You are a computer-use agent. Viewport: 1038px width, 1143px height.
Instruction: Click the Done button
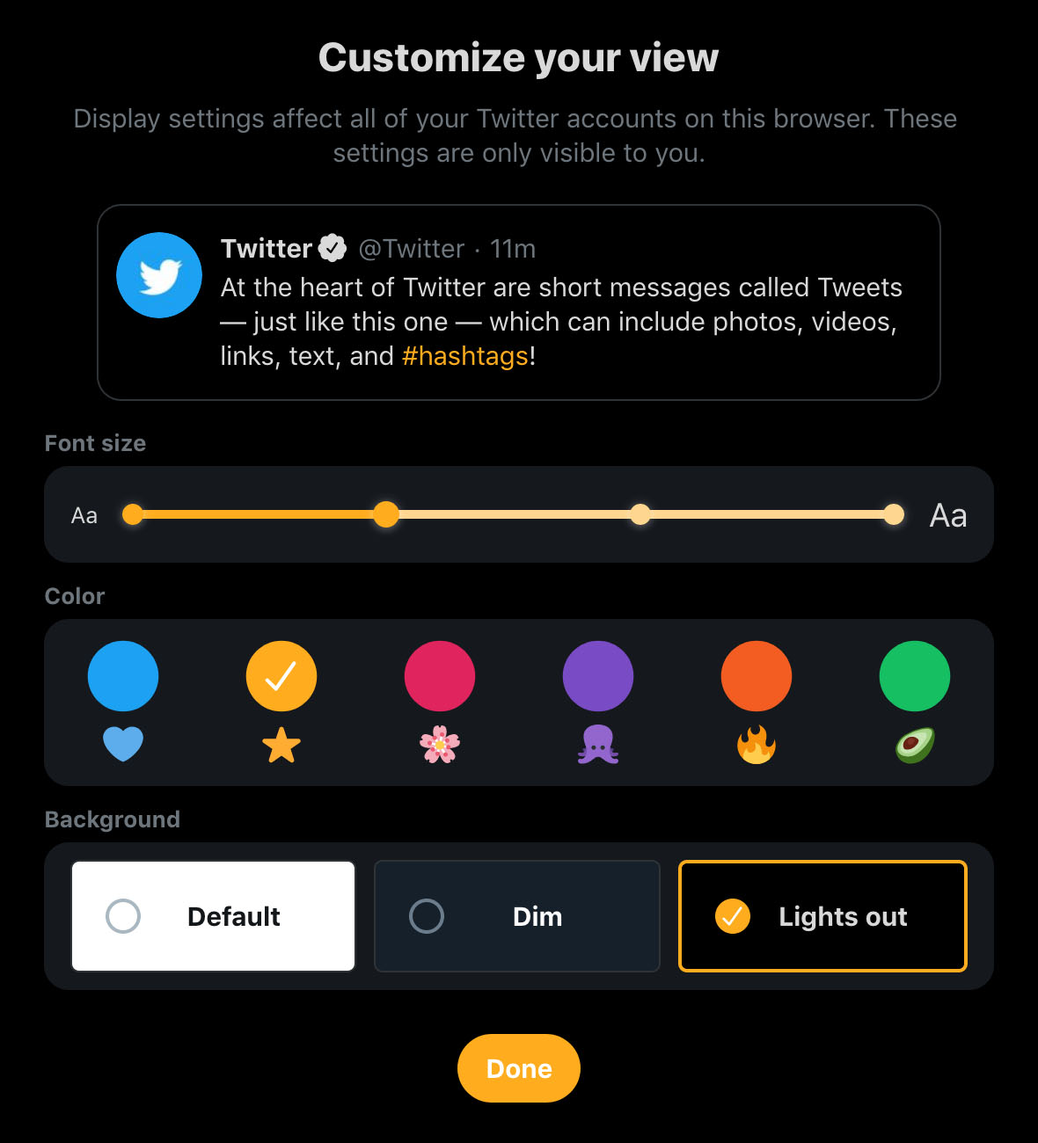pyautogui.click(x=519, y=1068)
